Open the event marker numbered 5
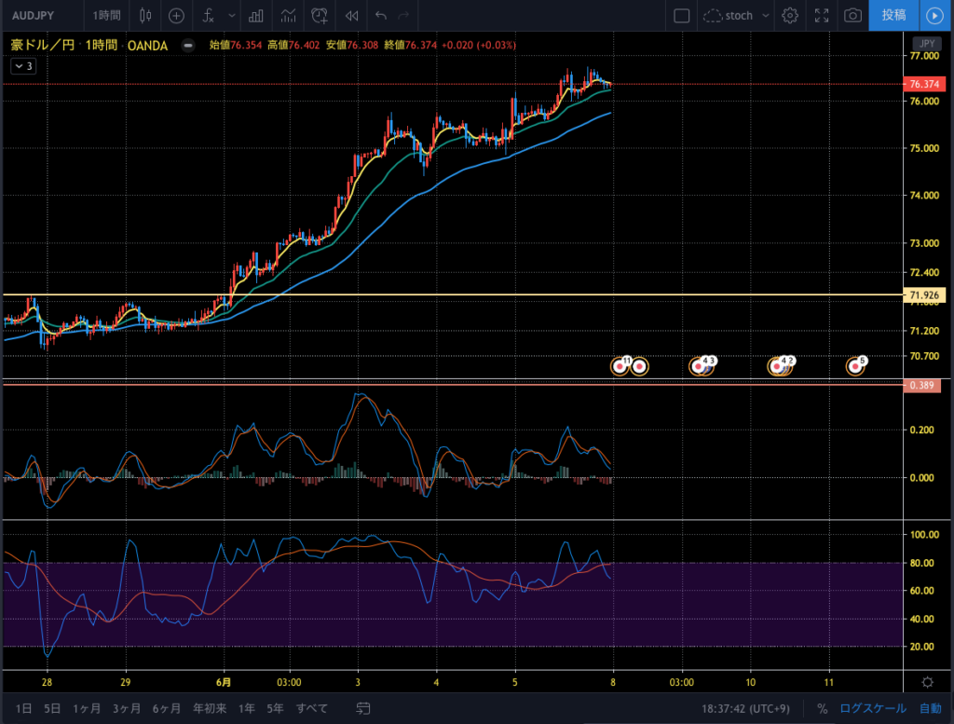The width and height of the screenshot is (954, 724). (855, 366)
